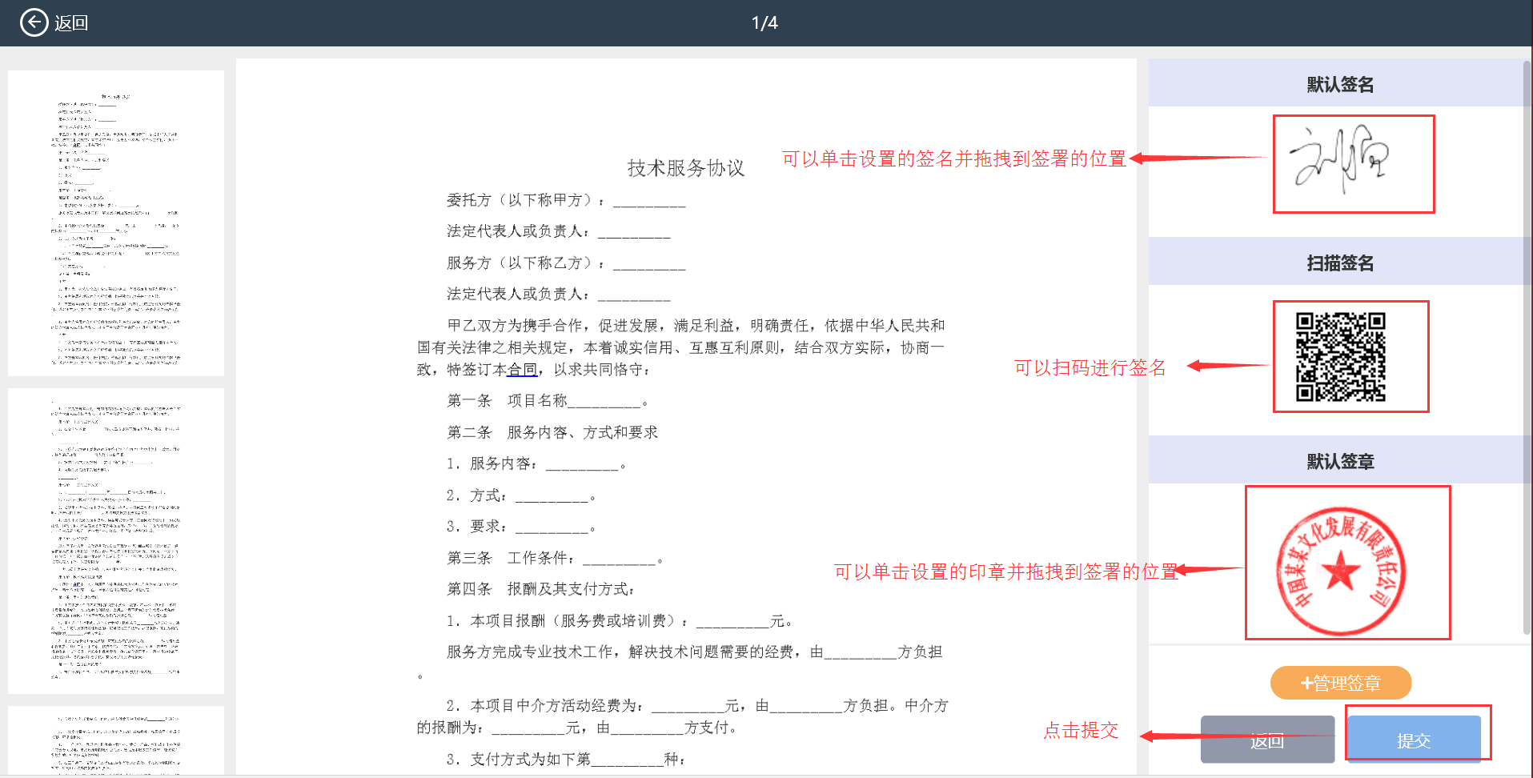Click the gray 返回 button beside 提交
Screen dimensions: 1533x778
coord(1266,740)
